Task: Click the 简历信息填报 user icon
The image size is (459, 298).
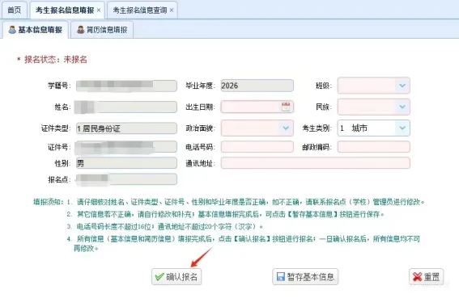Action: click(80, 30)
